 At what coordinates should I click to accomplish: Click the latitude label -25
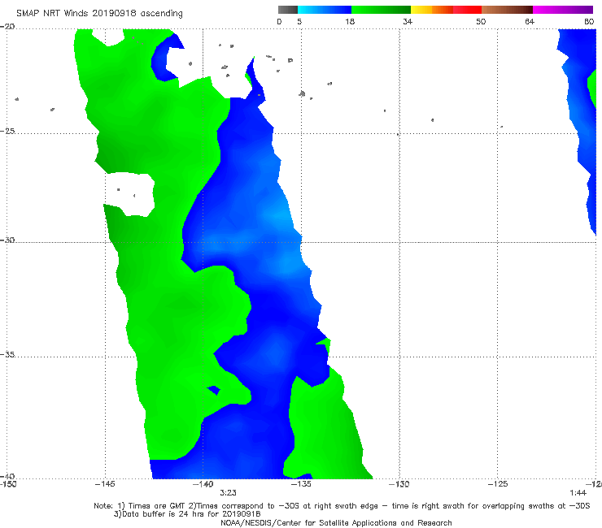tap(7, 131)
